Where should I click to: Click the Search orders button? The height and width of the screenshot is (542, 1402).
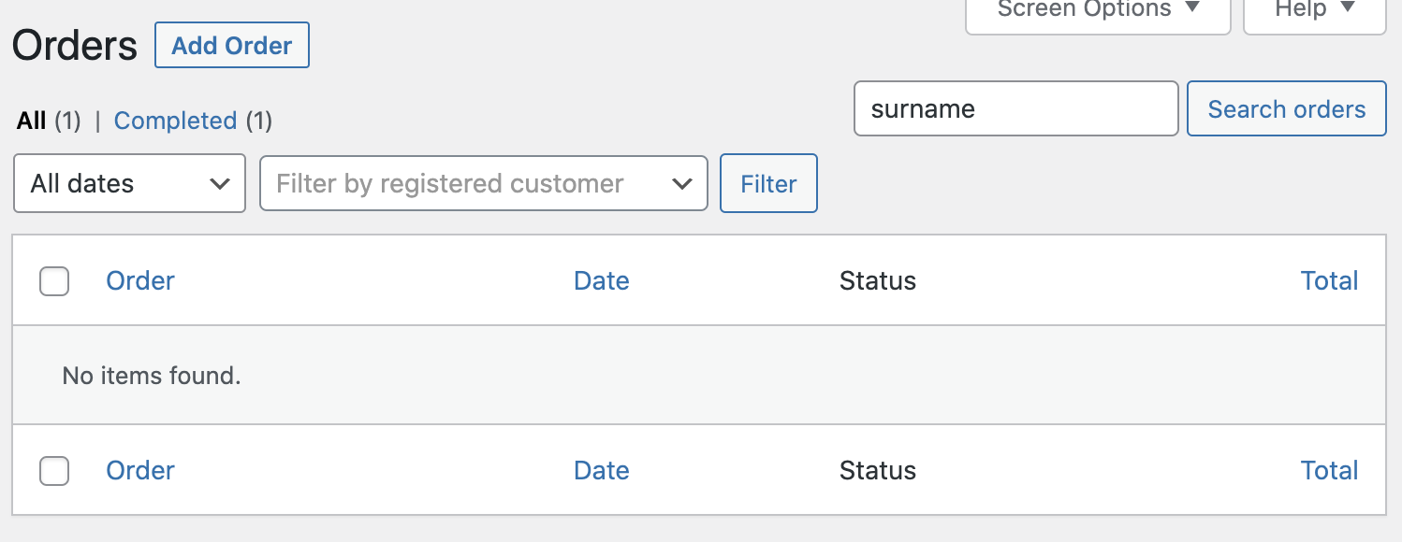pyautogui.click(x=1286, y=108)
